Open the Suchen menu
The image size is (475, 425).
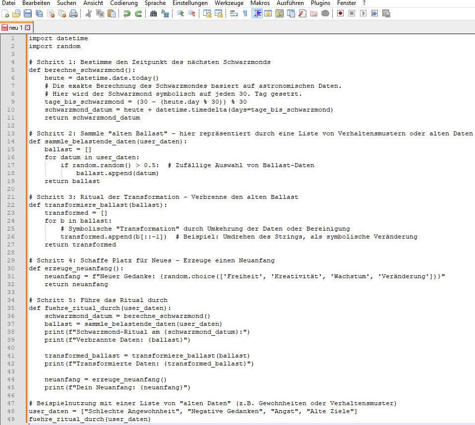(66, 3)
